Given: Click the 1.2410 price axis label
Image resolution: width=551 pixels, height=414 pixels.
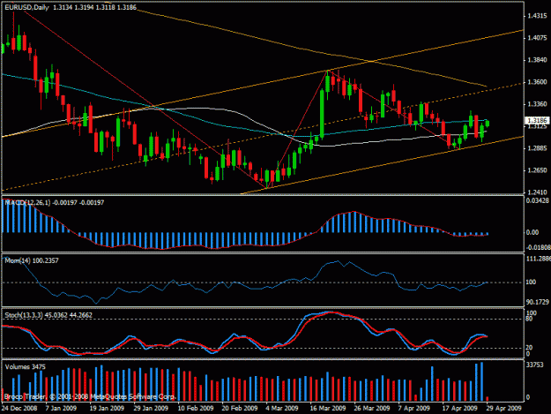Looking at the screenshot, I should click(537, 192).
